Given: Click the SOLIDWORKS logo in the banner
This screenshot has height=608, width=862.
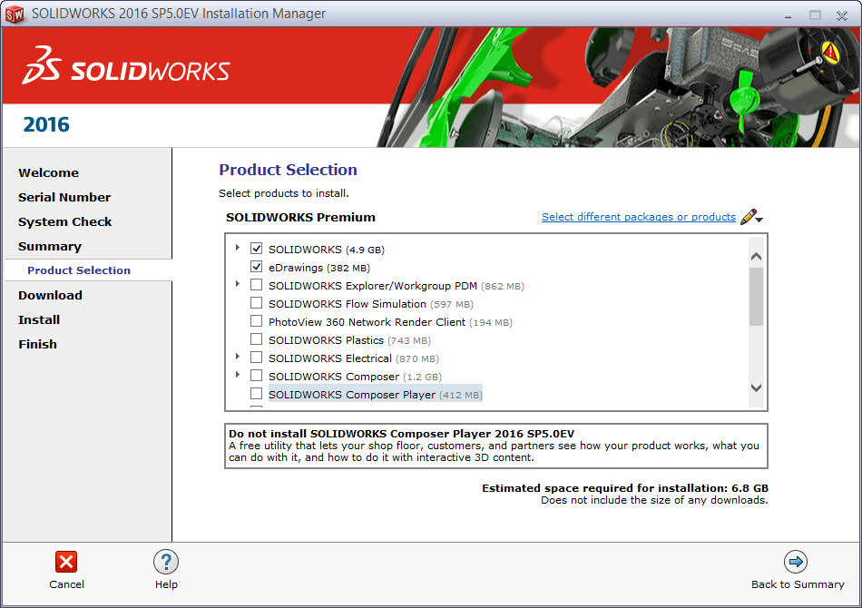Looking at the screenshot, I should coord(126,66).
